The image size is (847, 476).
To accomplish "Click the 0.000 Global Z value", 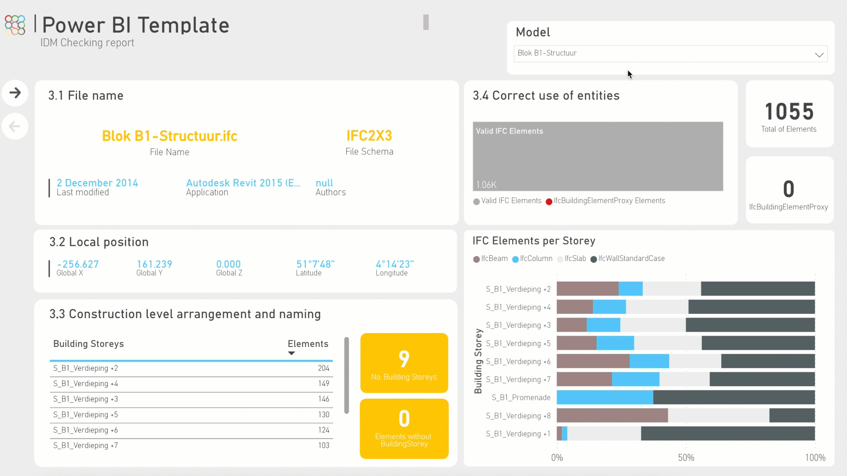I will click(x=229, y=264).
